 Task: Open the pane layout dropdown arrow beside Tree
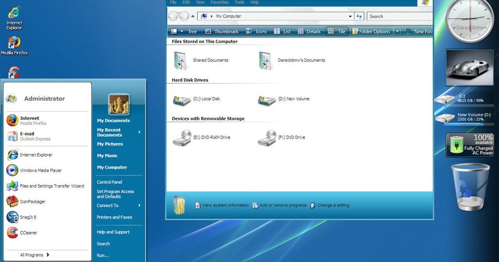tap(182, 32)
